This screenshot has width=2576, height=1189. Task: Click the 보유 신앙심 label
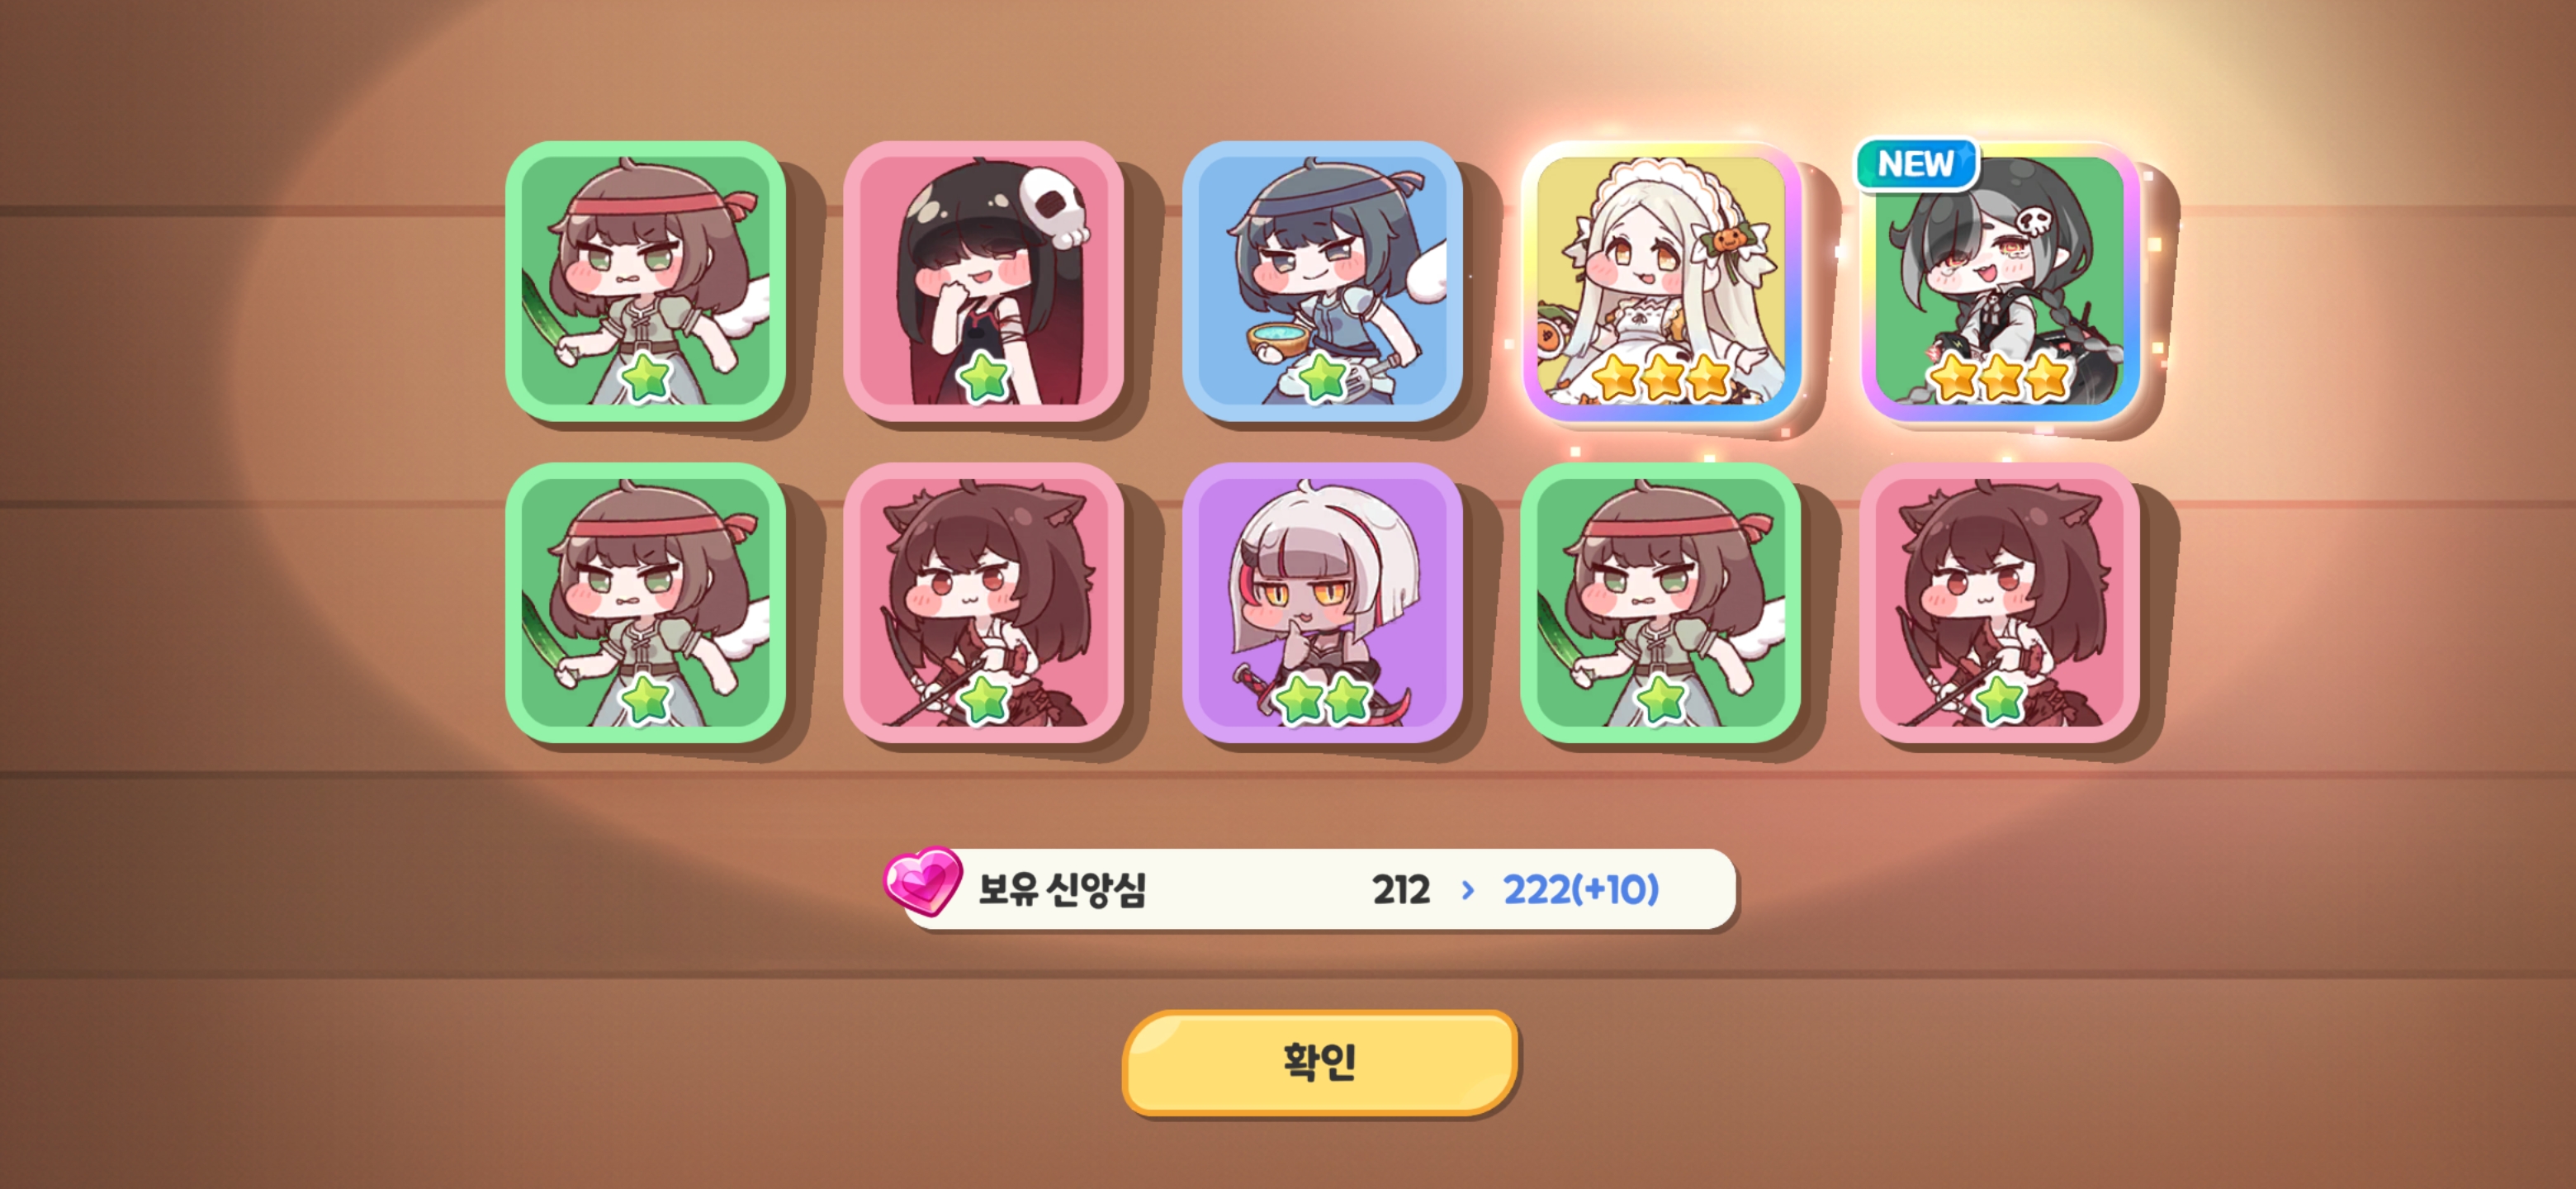coord(1062,889)
